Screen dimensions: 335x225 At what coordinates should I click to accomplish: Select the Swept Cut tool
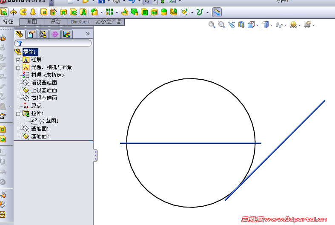click(x=73, y=12)
